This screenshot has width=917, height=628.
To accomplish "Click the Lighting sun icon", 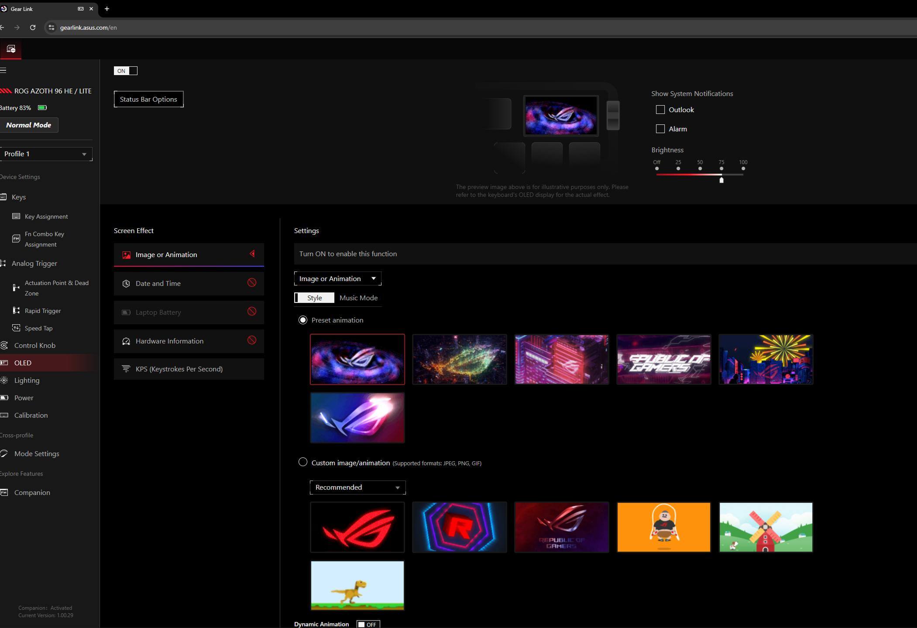I will click(x=4, y=380).
